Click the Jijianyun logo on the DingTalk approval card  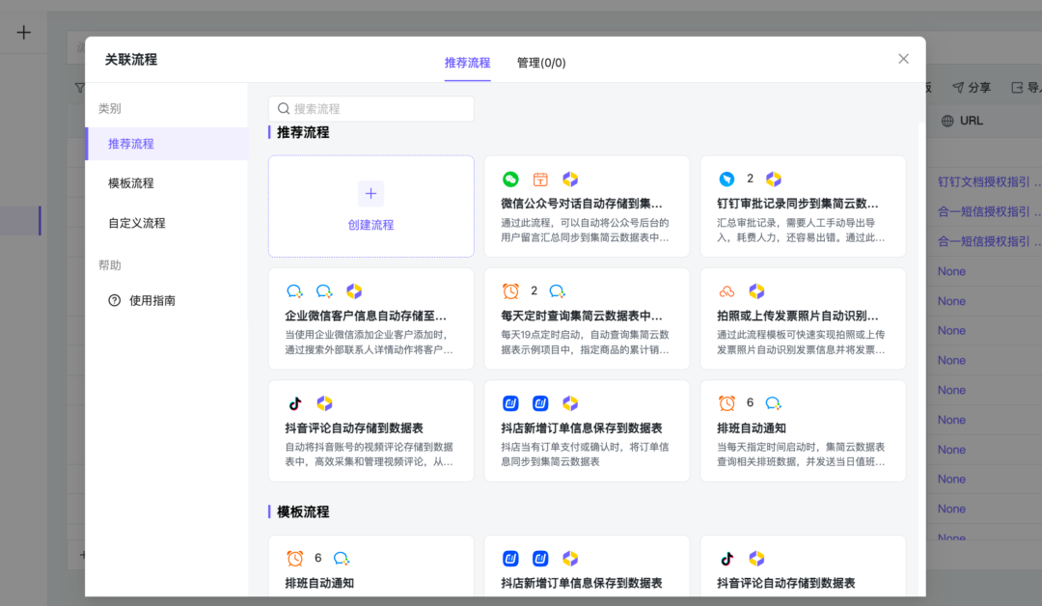coord(774,179)
